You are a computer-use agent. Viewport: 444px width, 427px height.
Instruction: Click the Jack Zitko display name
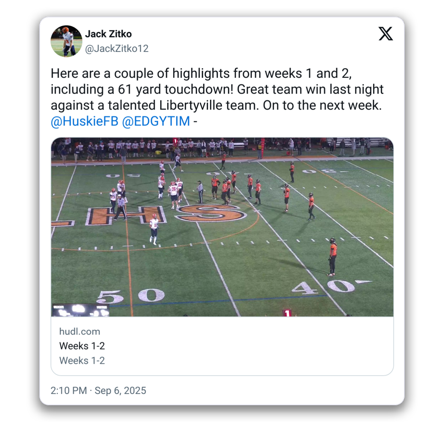(108, 34)
